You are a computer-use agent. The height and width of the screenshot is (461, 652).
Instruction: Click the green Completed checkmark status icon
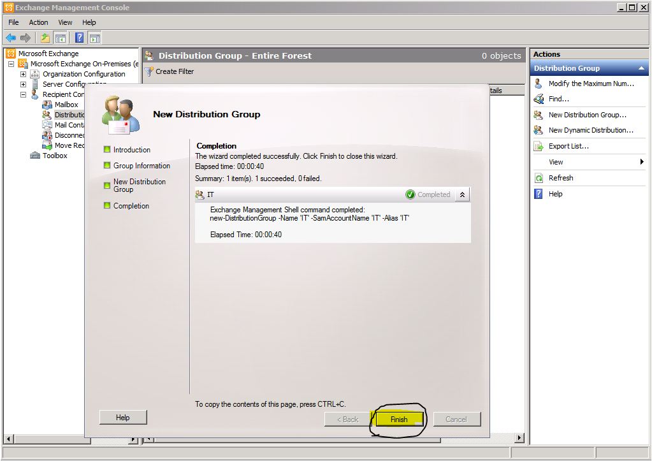point(410,194)
